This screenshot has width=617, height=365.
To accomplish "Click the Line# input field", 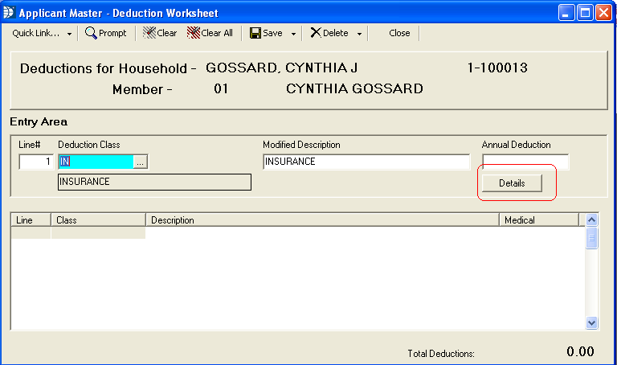I will pyautogui.click(x=36, y=162).
